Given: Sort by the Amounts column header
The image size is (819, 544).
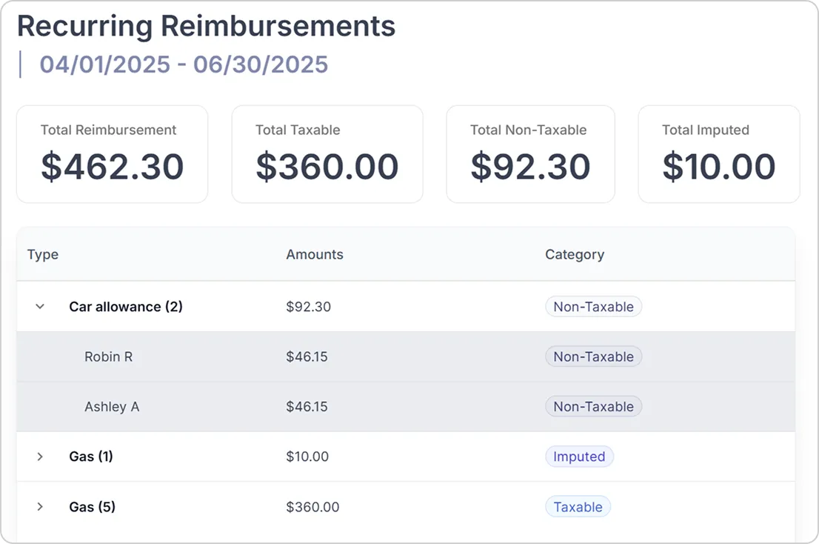Looking at the screenshot, I should 315,254.
